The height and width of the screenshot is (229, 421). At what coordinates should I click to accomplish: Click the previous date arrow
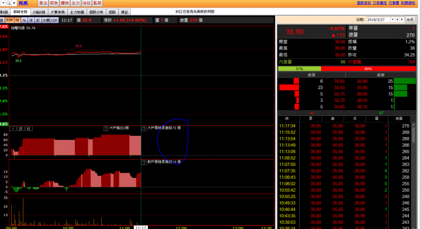point(398,20)
